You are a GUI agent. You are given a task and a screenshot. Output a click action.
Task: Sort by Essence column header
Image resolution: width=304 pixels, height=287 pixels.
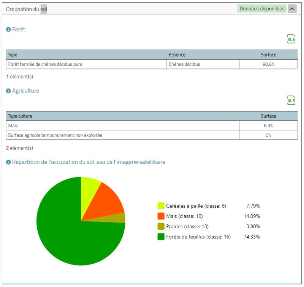(x=177, y=55)
